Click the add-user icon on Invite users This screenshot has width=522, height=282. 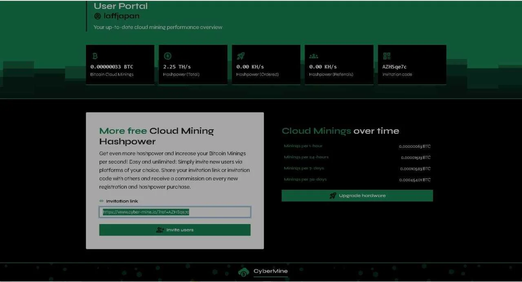tap(160, 230)
